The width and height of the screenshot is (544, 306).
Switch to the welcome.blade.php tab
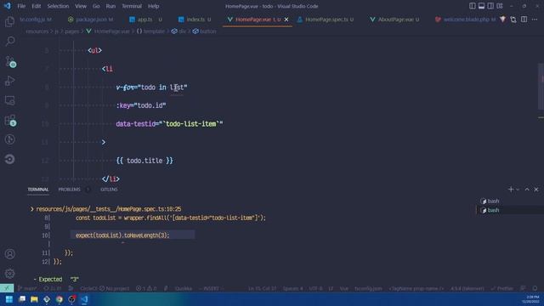click(x=466, y=20)
